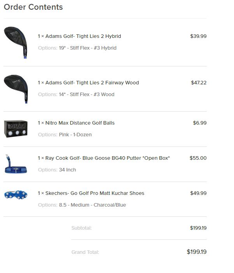Click the Tight Lies 2 Hybrid club thumbnail

16,42
